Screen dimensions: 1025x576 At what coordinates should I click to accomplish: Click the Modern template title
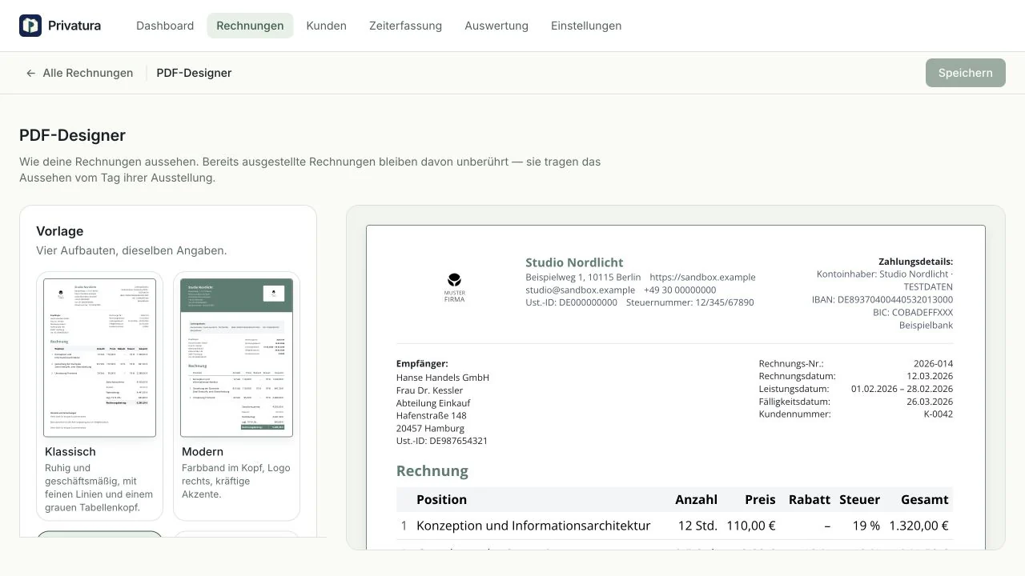pyautogui.click(x=203, y=452)
